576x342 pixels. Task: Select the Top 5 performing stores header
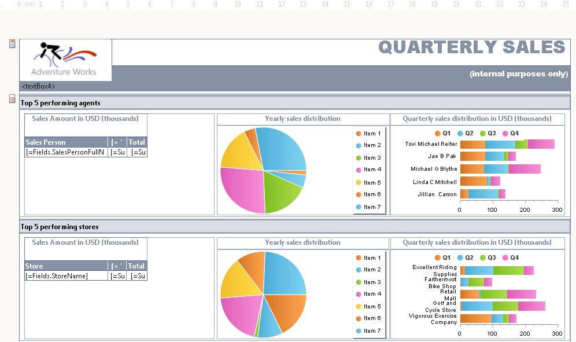coord(60,227)
